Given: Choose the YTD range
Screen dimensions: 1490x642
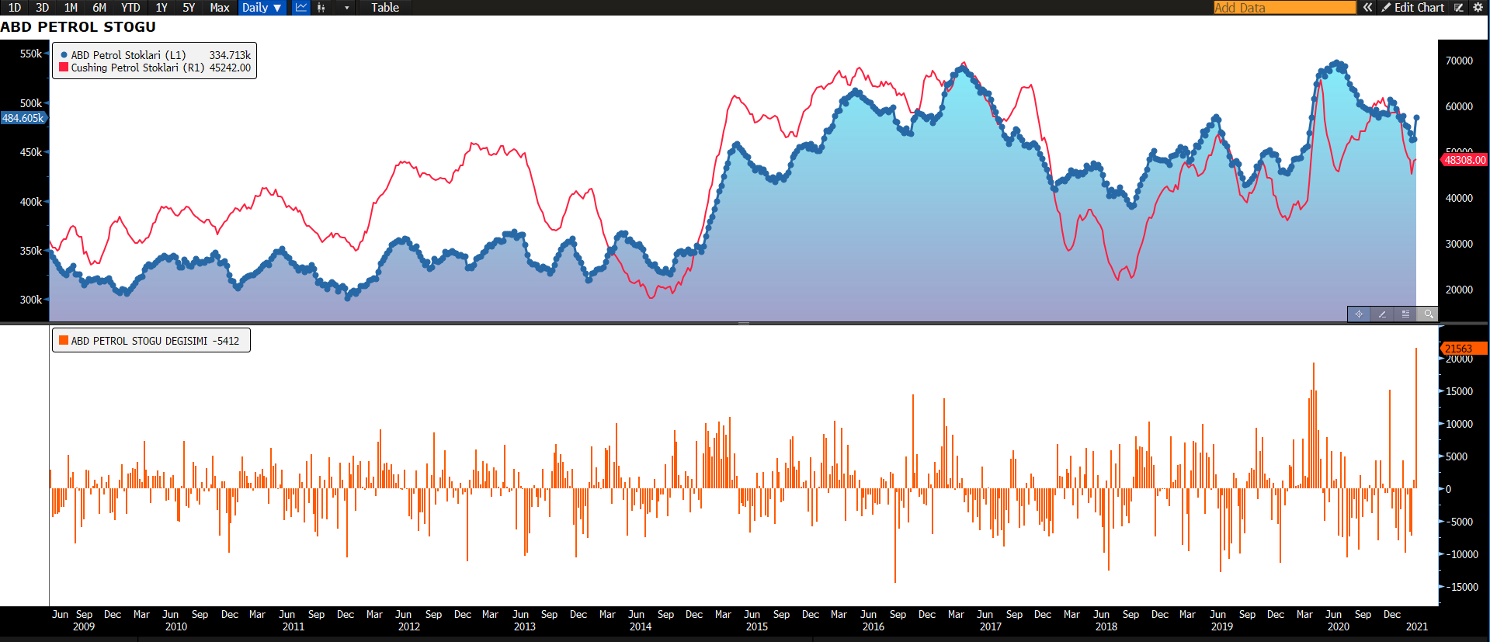Looking at the screenshot, I should pos(130,8).
